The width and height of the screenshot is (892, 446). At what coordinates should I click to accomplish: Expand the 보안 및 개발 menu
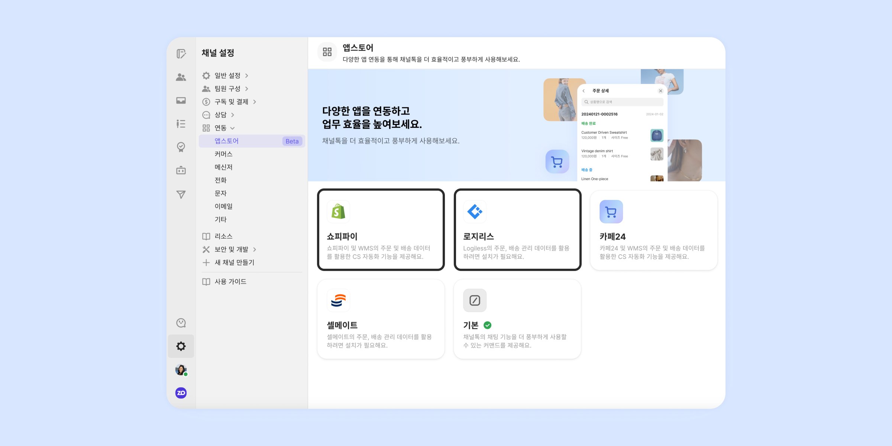click(231, 249)
